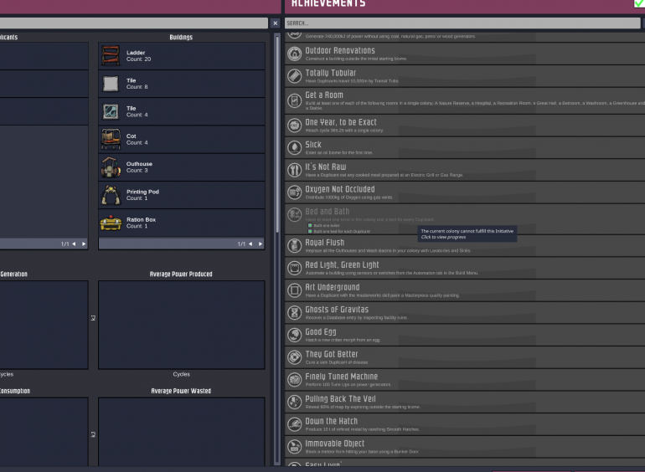Click 'Cot' name in Buildings list
The image size is (645, 472).
[131, 136]
